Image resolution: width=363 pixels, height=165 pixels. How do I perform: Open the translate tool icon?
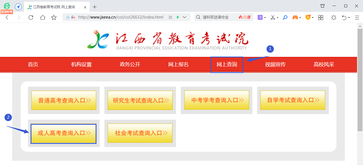click(260, 17)
